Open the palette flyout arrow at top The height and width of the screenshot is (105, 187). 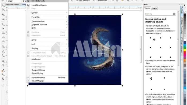[x=185, y=5]
